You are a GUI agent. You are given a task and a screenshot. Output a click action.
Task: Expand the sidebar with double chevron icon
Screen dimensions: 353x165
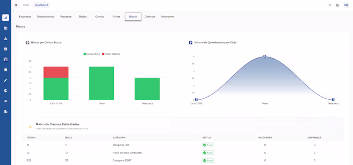coord(16,5)
